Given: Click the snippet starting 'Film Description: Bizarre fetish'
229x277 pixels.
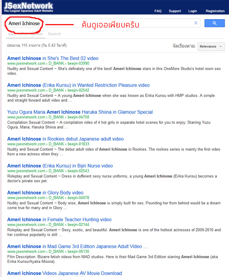Looking at the screenshot, I should pos(113,259).
